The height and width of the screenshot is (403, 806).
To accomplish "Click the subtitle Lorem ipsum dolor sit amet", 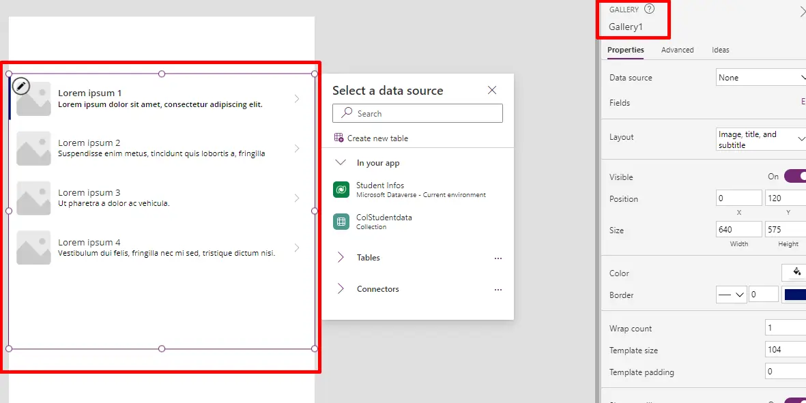I will click(x=160, y=104).
